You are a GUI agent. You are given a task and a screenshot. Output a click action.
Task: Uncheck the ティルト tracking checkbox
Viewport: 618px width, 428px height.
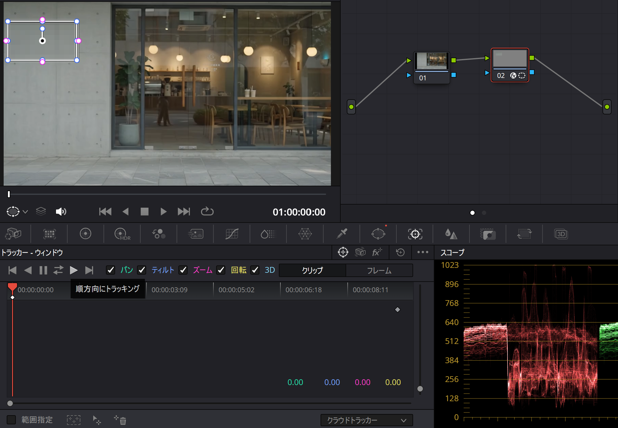[x=142, y=270]
